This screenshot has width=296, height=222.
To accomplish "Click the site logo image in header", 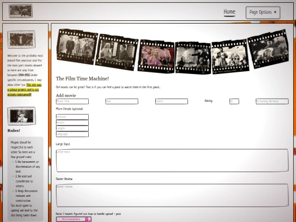I will click(21, 11).
